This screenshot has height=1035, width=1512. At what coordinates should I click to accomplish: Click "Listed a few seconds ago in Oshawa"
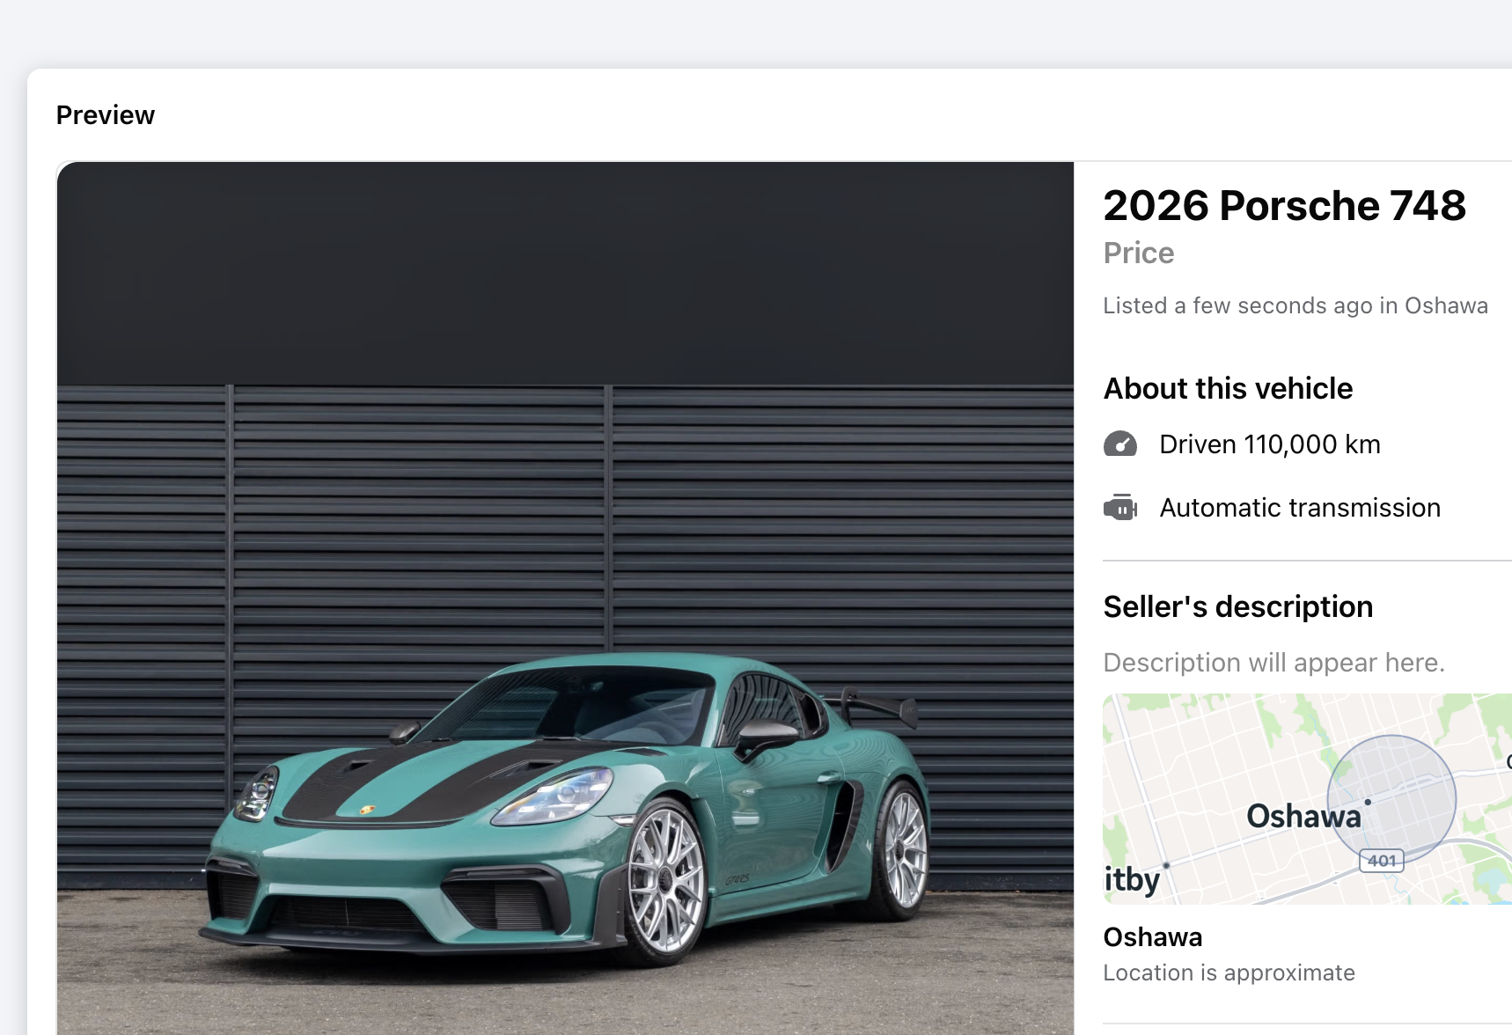[x=1295, y=305]
